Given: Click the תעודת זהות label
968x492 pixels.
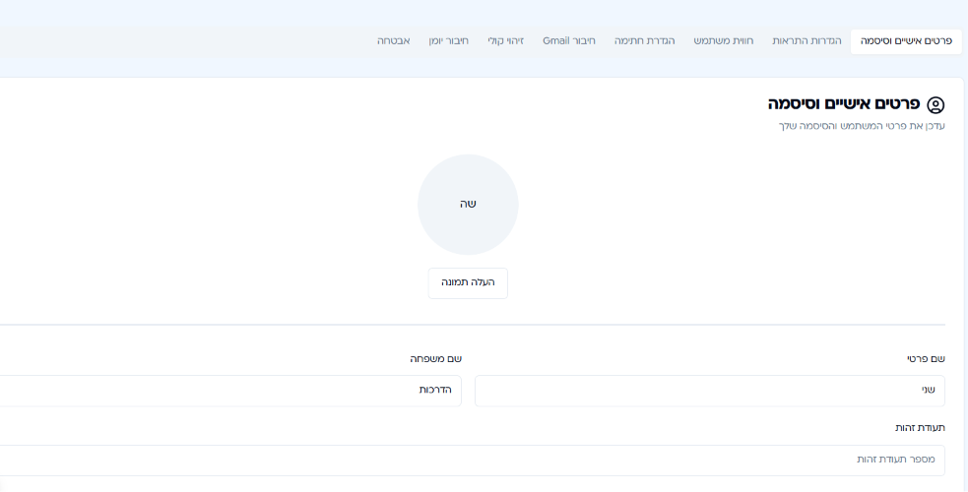Looking at the screenshot, I should click(920, 428).
